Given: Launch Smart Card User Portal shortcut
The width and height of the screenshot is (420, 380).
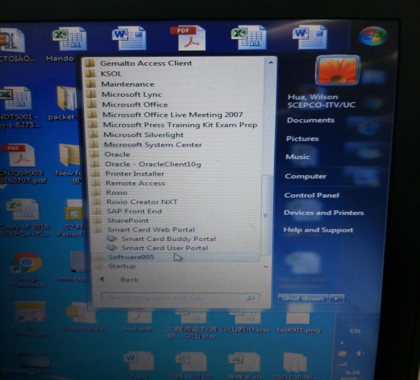Looking at the screenshot, I should (x=164, y=248).
